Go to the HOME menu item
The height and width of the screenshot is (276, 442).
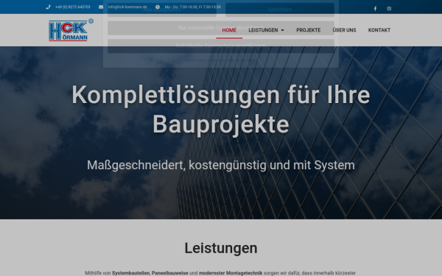click(x=229, y=30)
